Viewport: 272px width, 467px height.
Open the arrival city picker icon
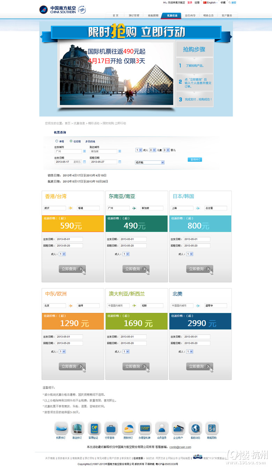(x=120, y=151)
